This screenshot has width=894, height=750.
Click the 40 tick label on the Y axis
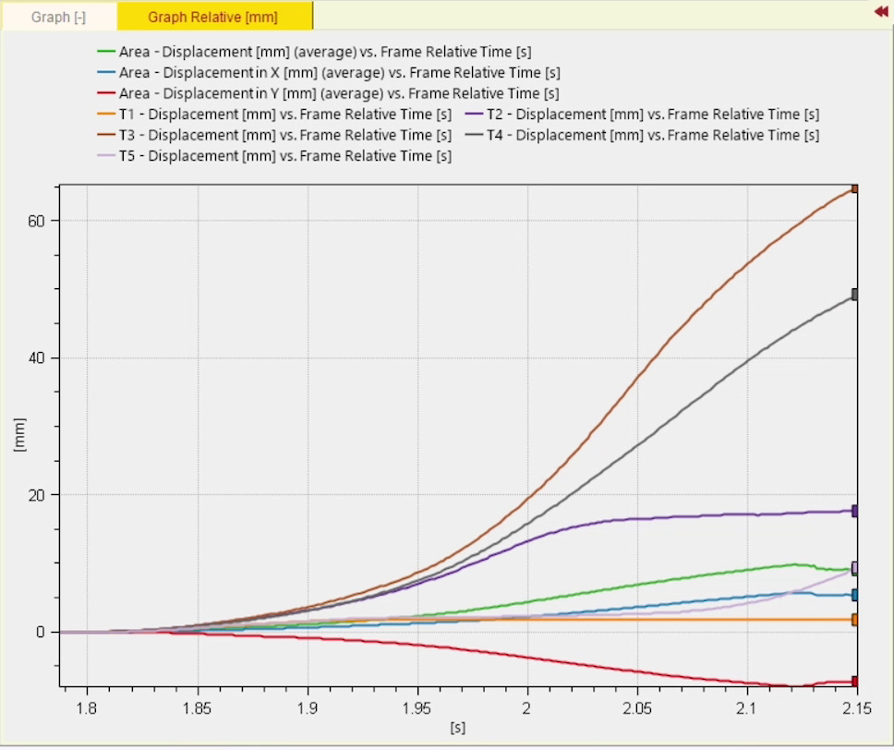tap(36, 358)
